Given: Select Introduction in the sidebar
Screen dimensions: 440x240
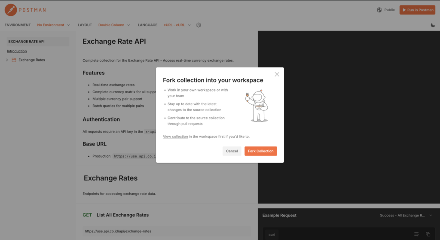Looking at the screenshot, I should (17, 51).
